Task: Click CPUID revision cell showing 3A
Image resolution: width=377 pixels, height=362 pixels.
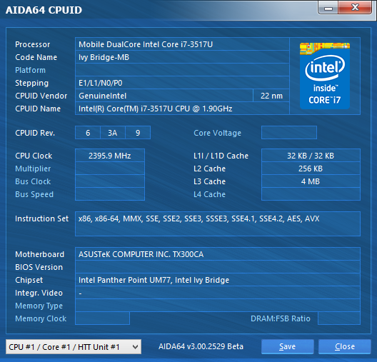Action: [x=113, y=133]
